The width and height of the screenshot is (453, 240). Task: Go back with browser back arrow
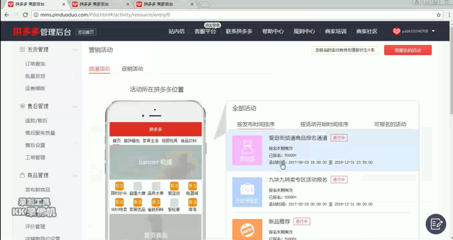[7, 15]
